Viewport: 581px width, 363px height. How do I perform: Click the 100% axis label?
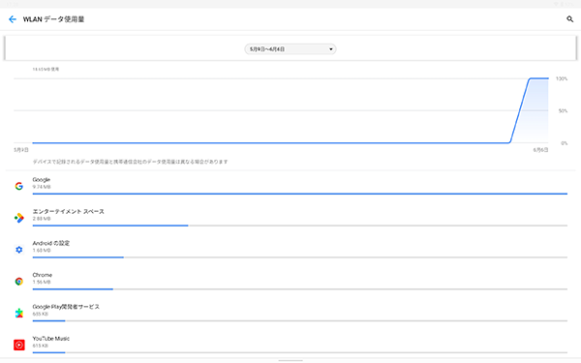click(562, 79)
